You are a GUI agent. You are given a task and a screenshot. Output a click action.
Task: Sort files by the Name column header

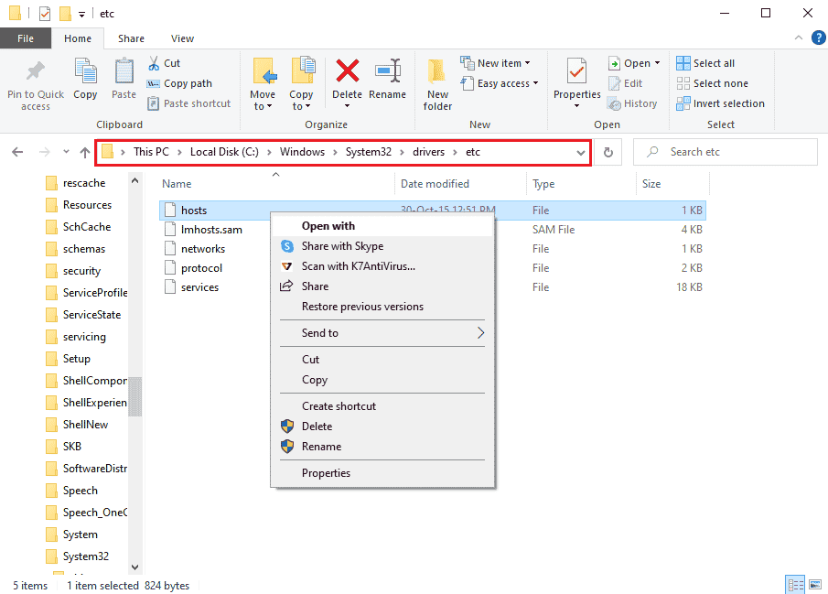point(177,184)
